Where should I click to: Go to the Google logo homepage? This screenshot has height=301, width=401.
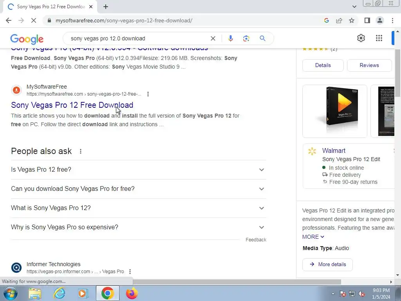click(27, 39)
